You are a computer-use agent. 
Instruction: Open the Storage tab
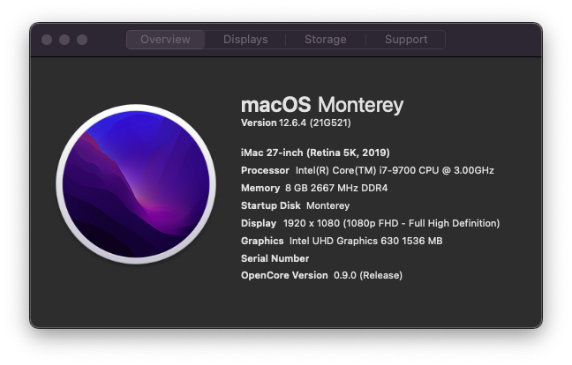[x=326, y=40]
